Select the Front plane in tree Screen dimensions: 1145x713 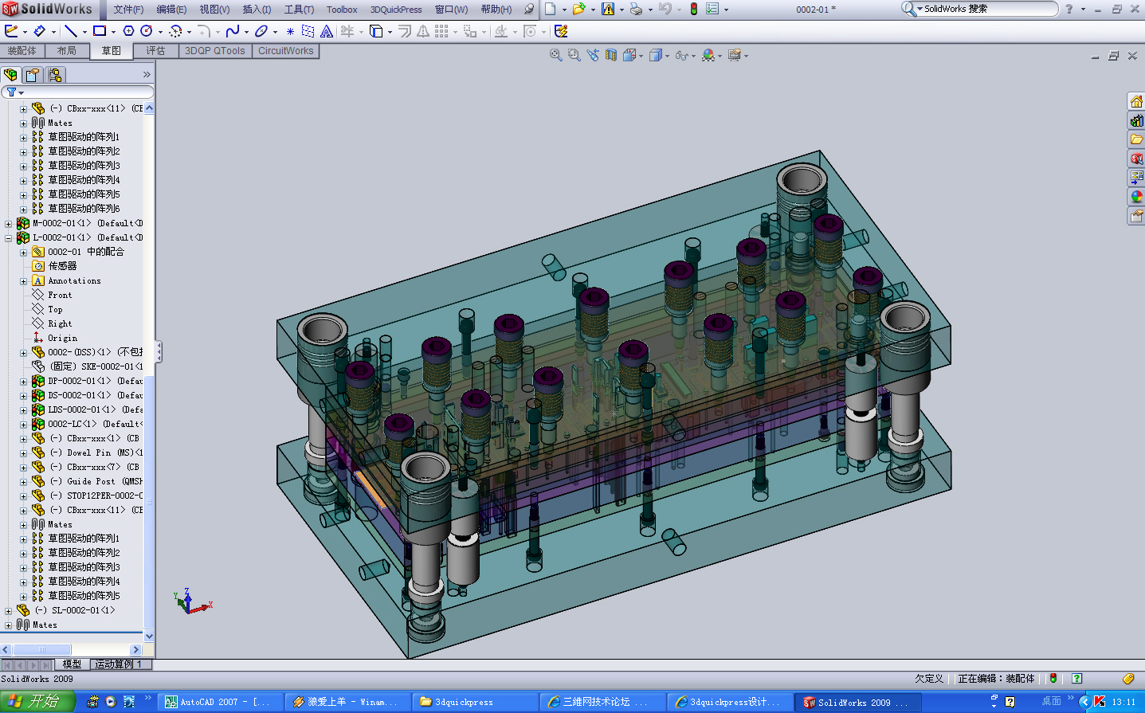[x=60, y=296]
